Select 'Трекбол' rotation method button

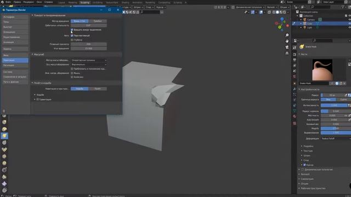click(x=98, y=21)
